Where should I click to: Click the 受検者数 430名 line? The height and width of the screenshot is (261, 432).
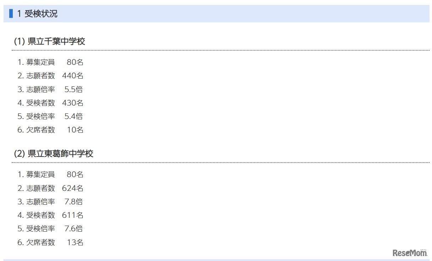click(x=50, y=103)
